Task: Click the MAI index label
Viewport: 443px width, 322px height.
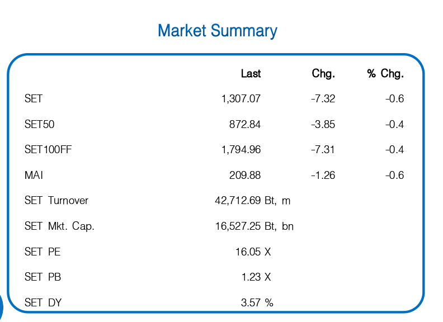Action: point(34,176)
